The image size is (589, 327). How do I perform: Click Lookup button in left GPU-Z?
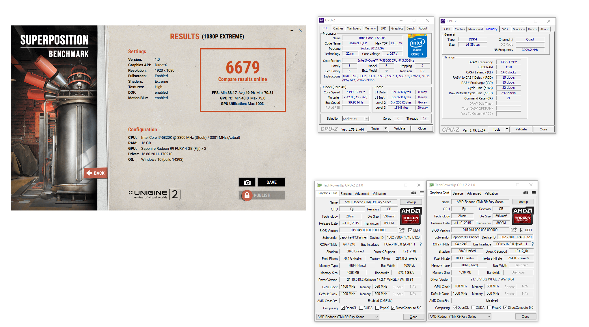411,202
